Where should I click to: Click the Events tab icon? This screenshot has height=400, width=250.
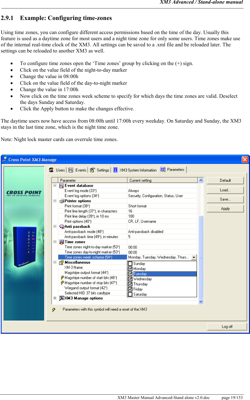[71, 170]
